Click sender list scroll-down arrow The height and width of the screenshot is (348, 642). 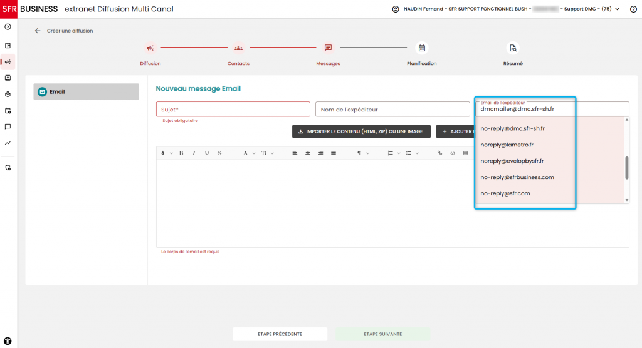pyautogui.click(x=627, y=200)
